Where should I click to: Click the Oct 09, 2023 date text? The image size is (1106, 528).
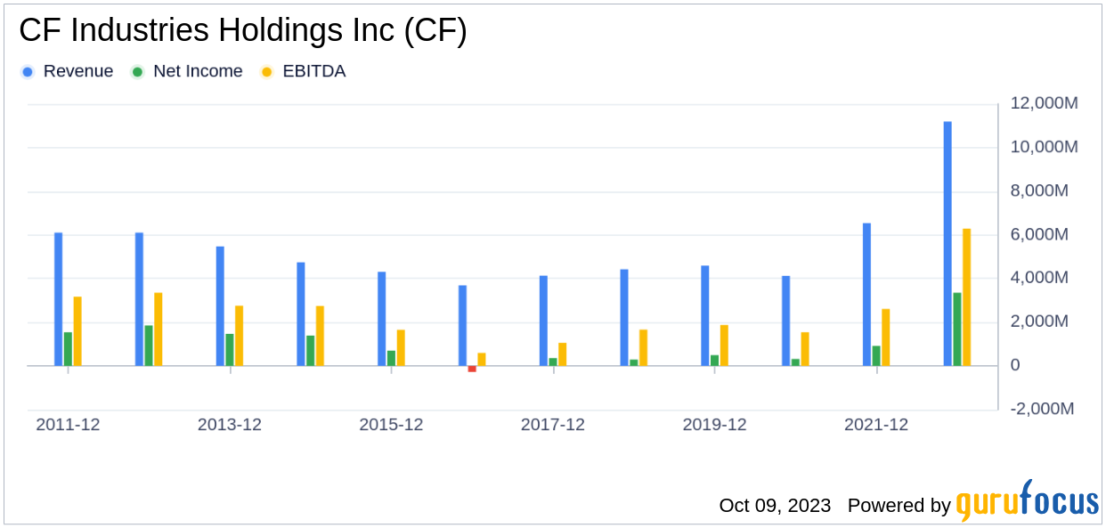(x=775, y=506)
